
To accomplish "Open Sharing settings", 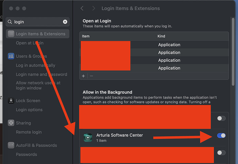I will (23, 123).
